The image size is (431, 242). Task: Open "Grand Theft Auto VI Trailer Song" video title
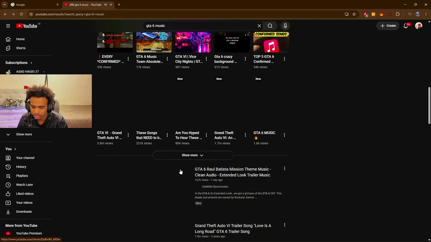(233, 229)
